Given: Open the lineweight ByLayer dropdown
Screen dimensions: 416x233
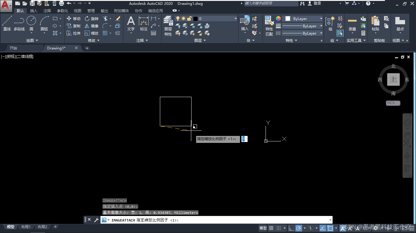Looking at the screenshot, I should click(x=302, y=26).
